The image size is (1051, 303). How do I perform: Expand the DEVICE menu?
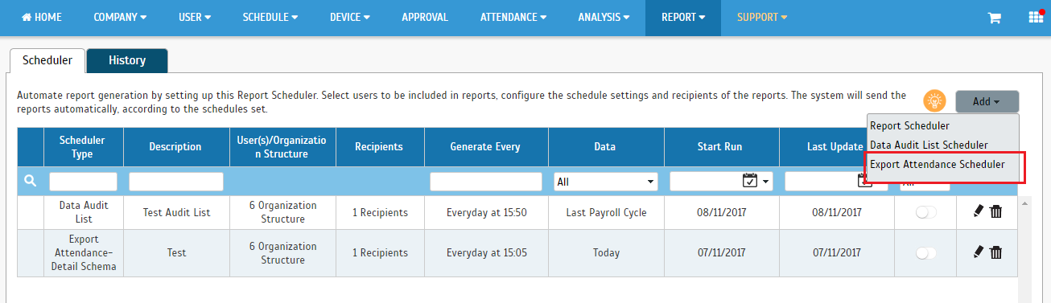pos(349,17)
